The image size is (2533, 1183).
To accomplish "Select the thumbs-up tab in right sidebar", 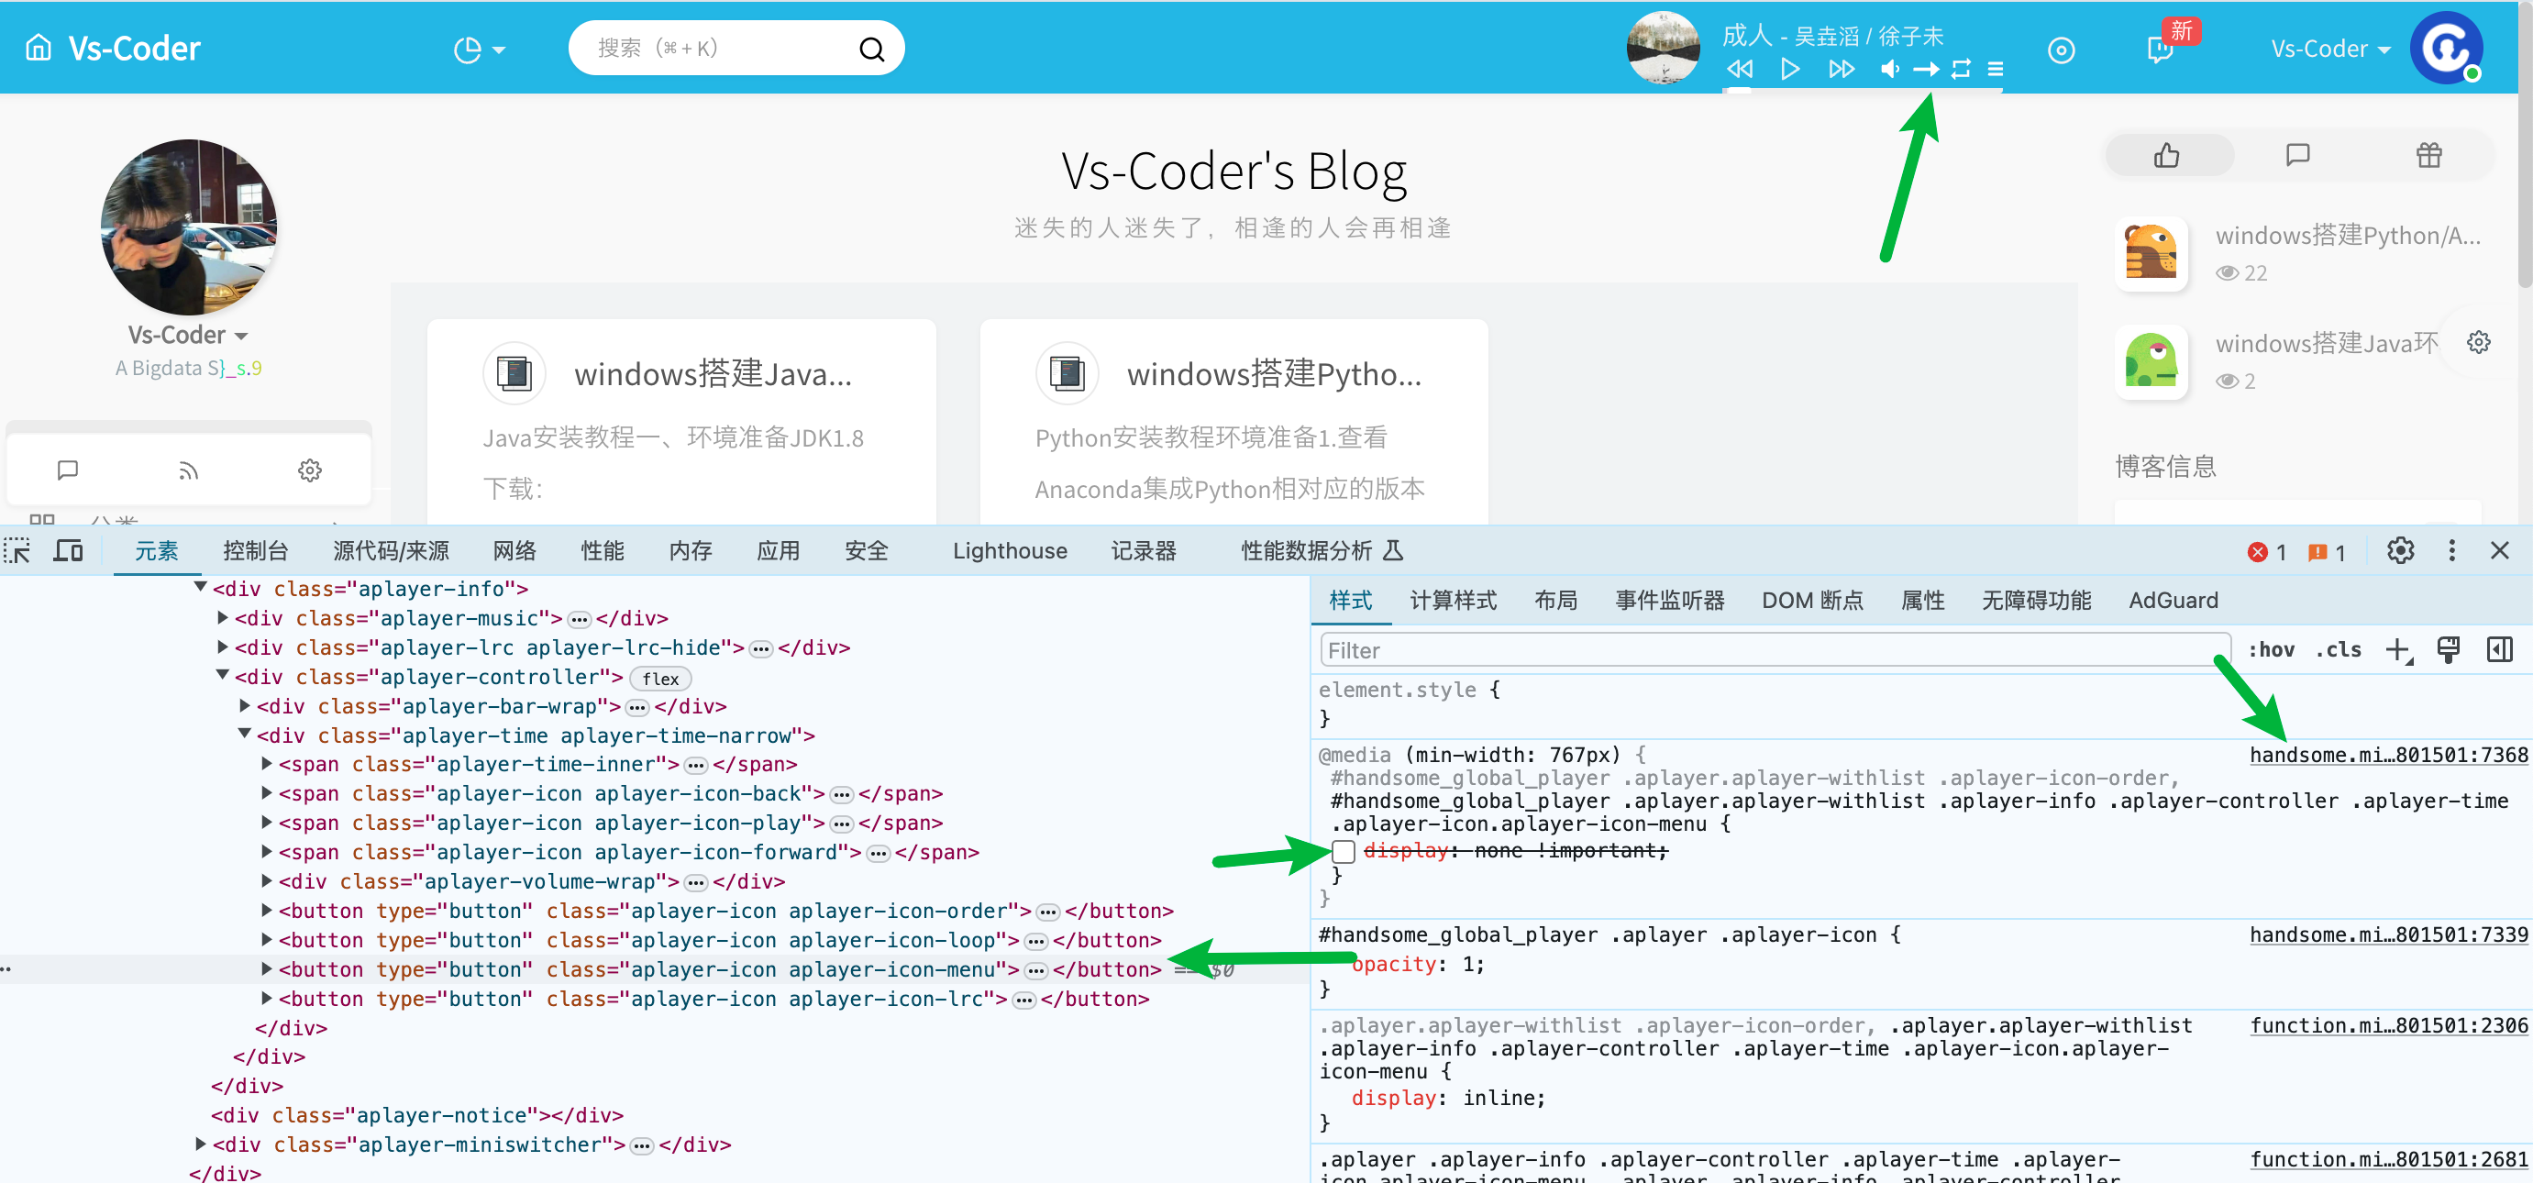I will pyautogui.click(x=2167, y=155).
